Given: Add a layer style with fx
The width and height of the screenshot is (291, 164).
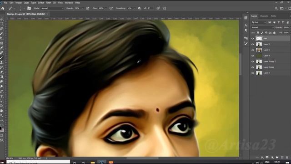Looking at the screenshot, I should [x=262, y=158].
